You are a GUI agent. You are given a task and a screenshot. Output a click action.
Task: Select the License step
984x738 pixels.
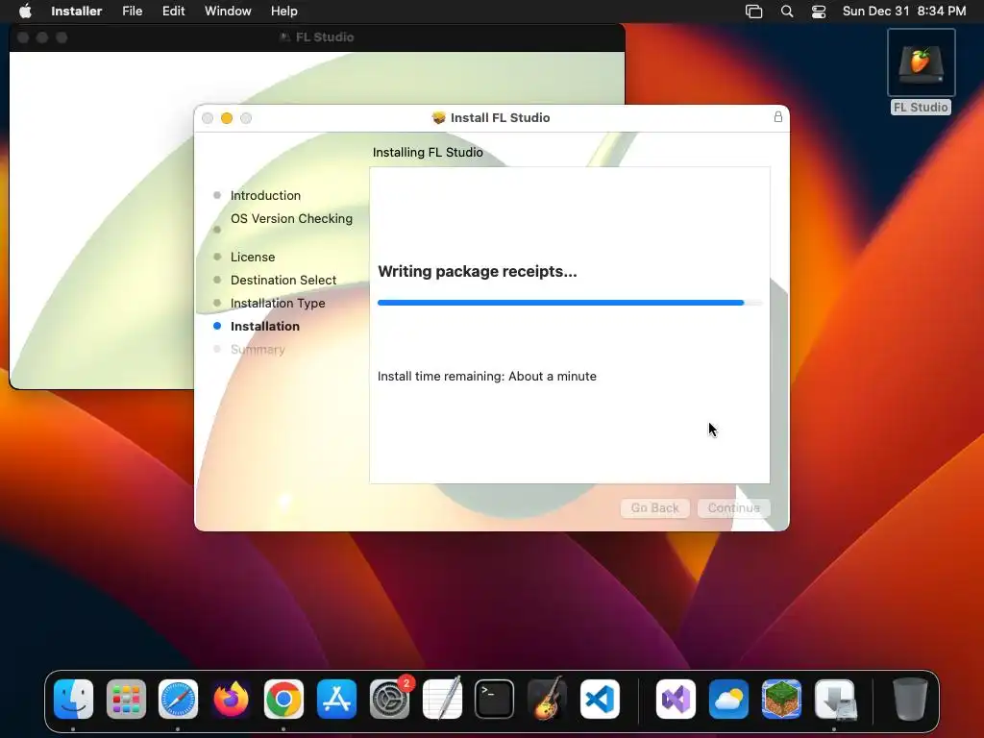click(253, 257)
